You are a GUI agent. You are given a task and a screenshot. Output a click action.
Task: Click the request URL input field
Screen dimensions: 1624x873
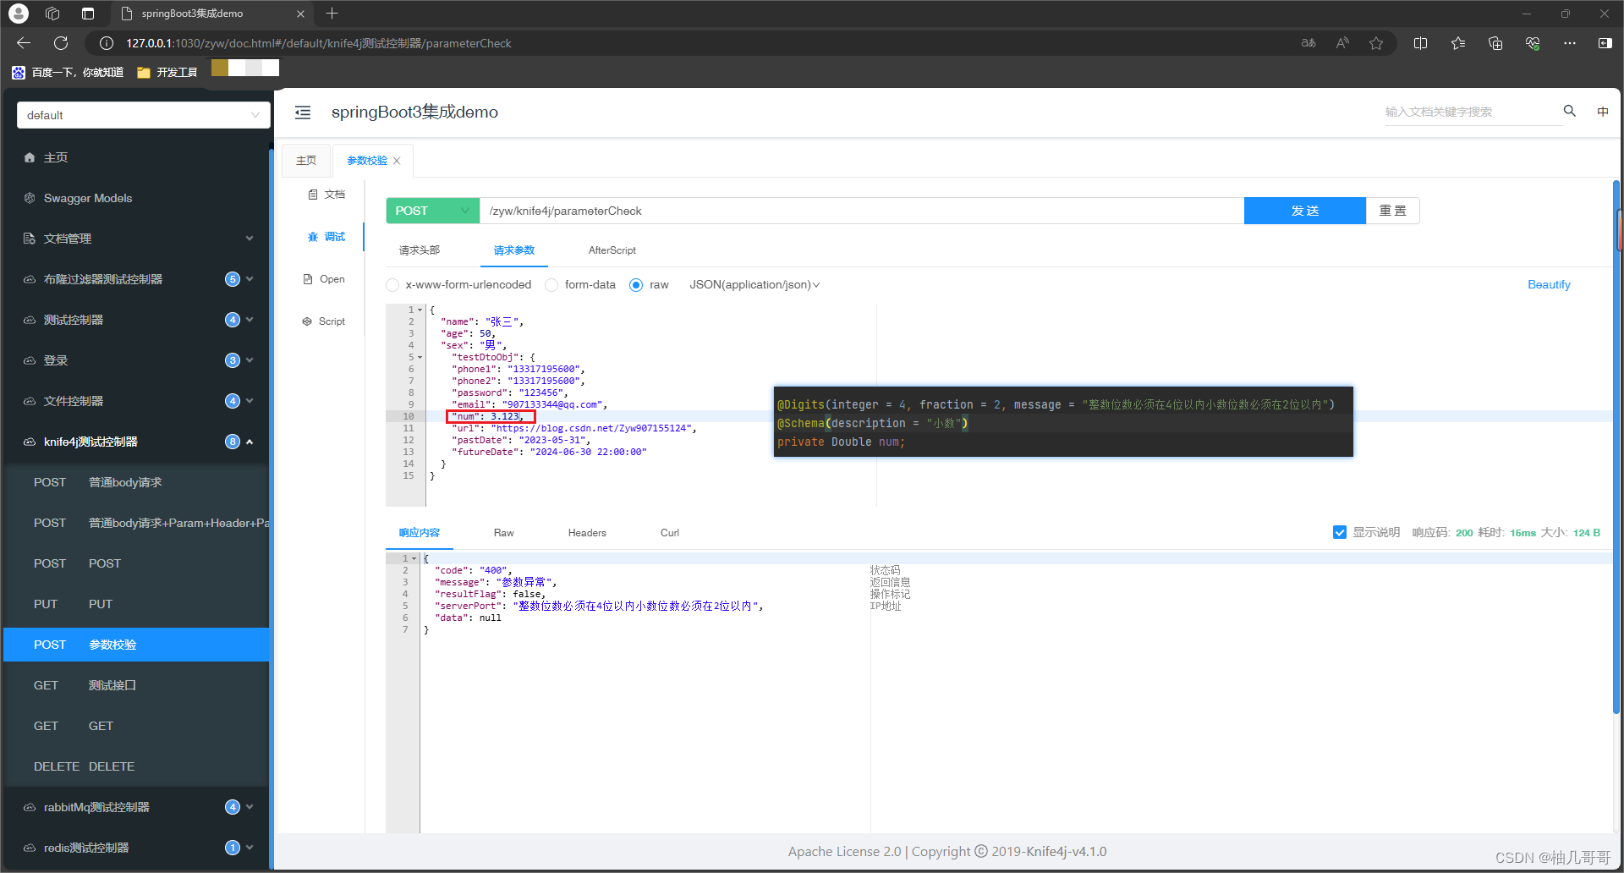[x=861, y=211]
